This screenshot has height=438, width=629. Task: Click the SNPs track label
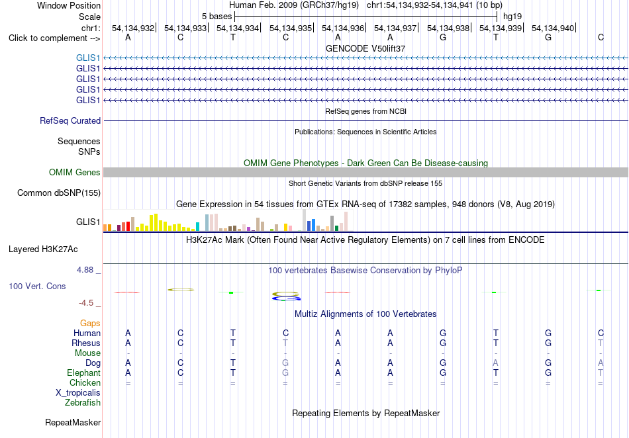coord(89,152)
